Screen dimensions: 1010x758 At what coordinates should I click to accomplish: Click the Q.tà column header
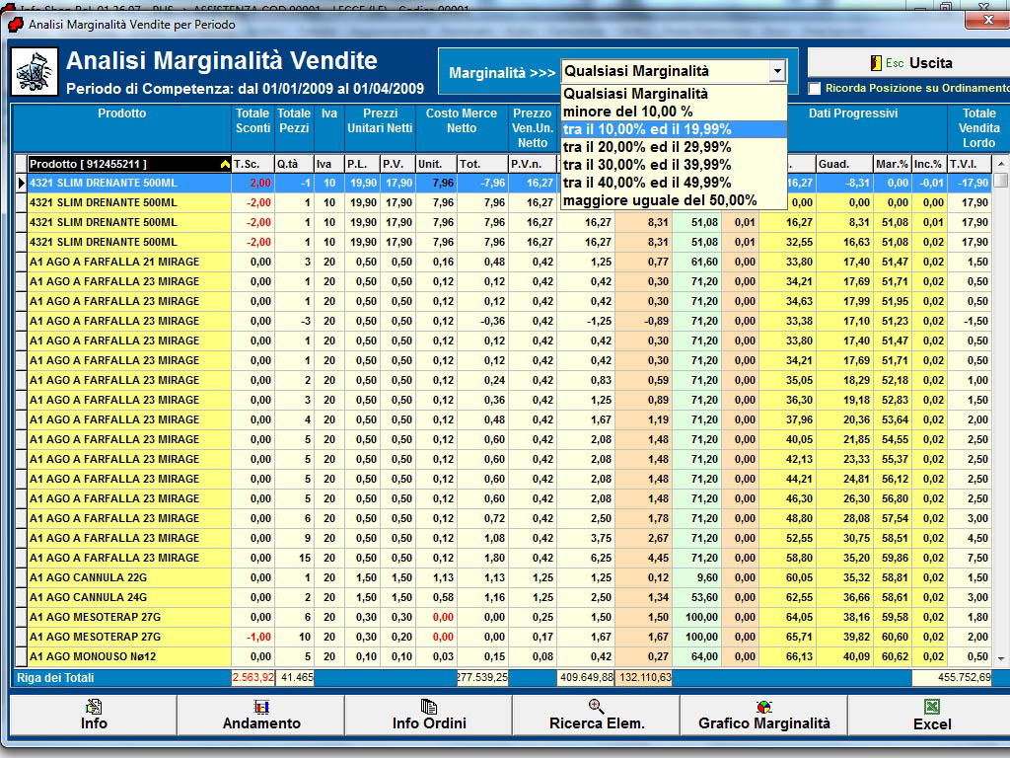tap(292, 164)
